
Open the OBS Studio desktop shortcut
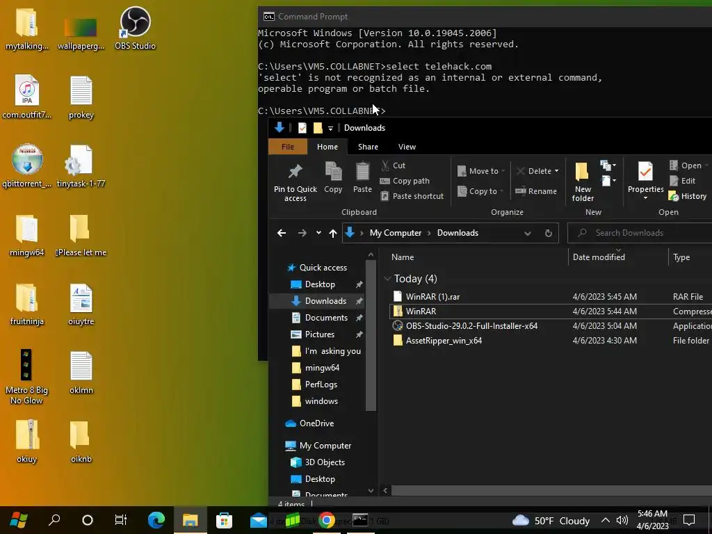pyautogui.click(x=135, y=27)
